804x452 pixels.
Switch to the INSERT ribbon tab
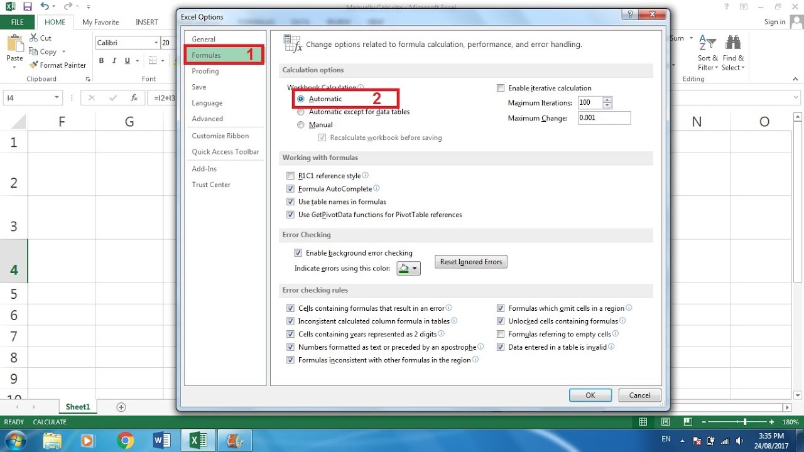tap(147, 22)
